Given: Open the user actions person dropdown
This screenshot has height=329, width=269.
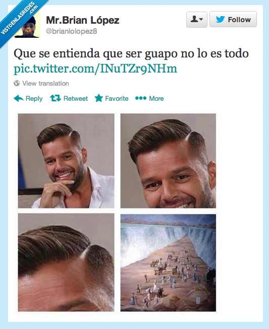Looking at the screenshot, I should pos(197,19).
